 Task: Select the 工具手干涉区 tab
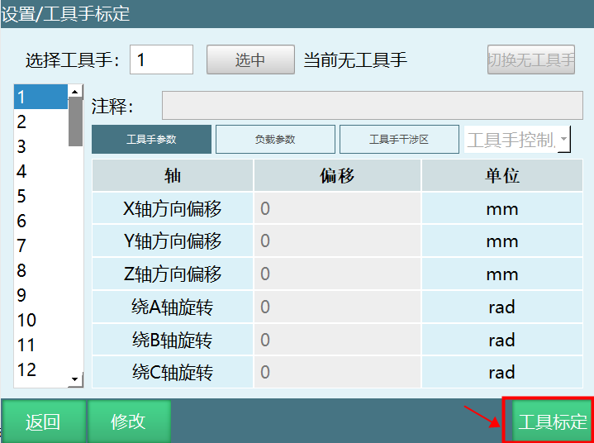399,140
